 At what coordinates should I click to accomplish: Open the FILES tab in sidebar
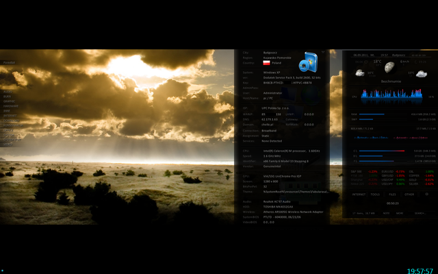coord(392,195)
